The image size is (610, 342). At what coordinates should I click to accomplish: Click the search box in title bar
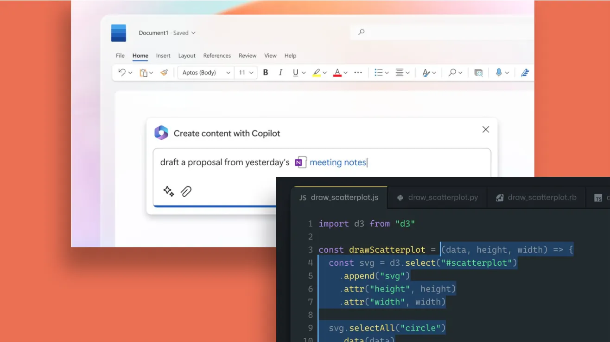click(440, 32)
